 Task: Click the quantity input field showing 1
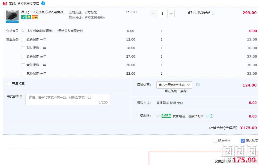point(162,13)
